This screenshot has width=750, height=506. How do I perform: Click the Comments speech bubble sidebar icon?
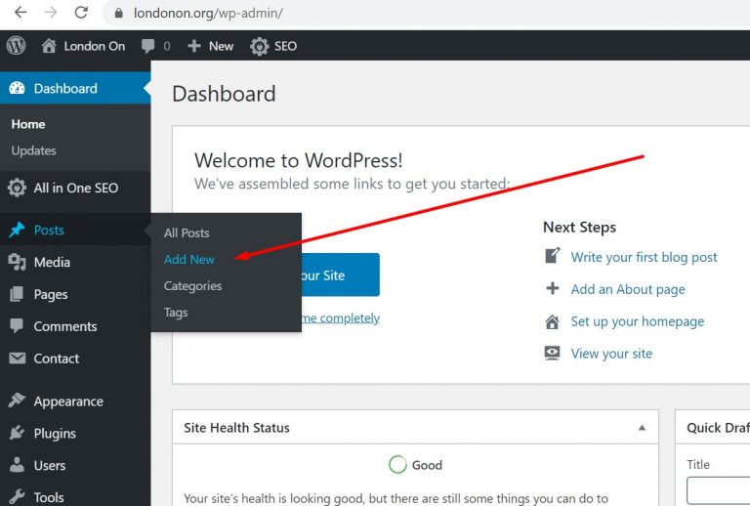[17, 326]
